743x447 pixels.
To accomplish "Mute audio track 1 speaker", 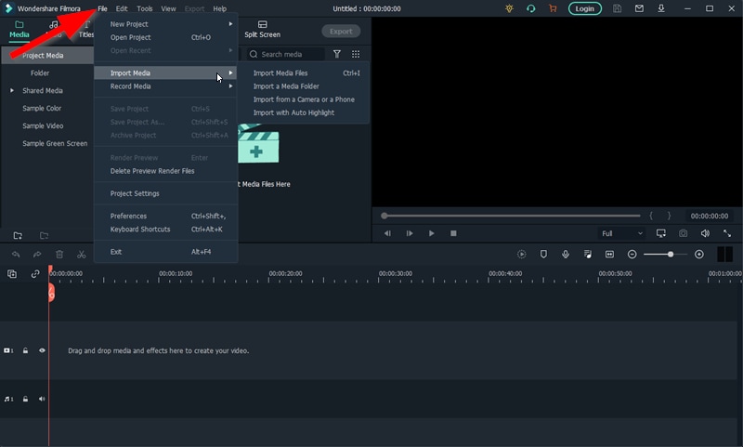I will [x=42, y=399].
